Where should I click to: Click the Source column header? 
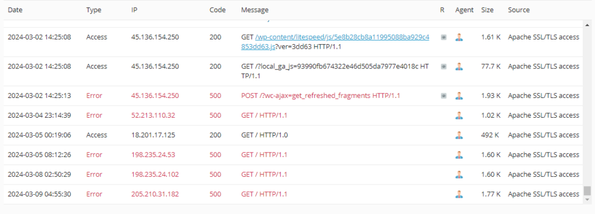click(x=519, y=10)
